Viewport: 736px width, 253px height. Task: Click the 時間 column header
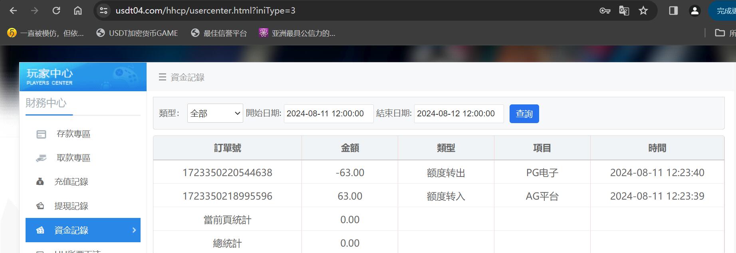tap(657, 148)
